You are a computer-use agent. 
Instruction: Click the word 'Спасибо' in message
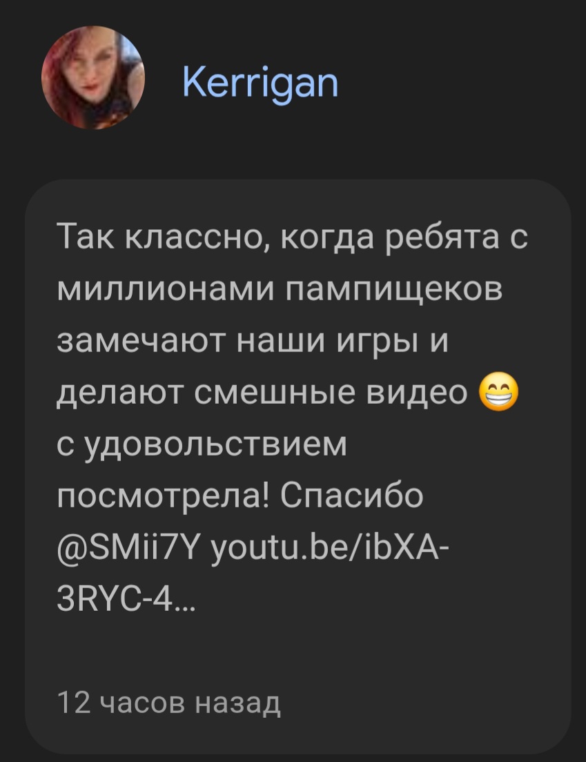pos(351,496)
